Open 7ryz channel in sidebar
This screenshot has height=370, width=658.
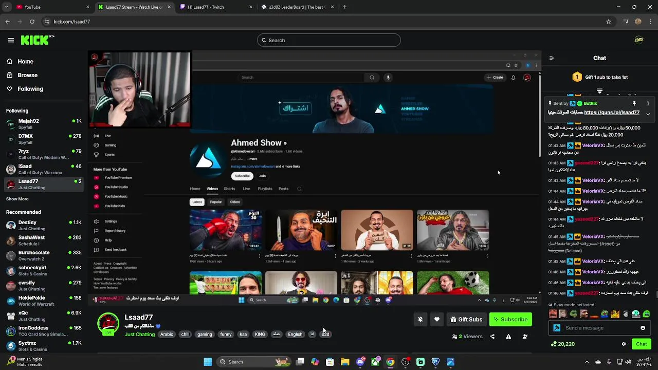pos(43,154)
